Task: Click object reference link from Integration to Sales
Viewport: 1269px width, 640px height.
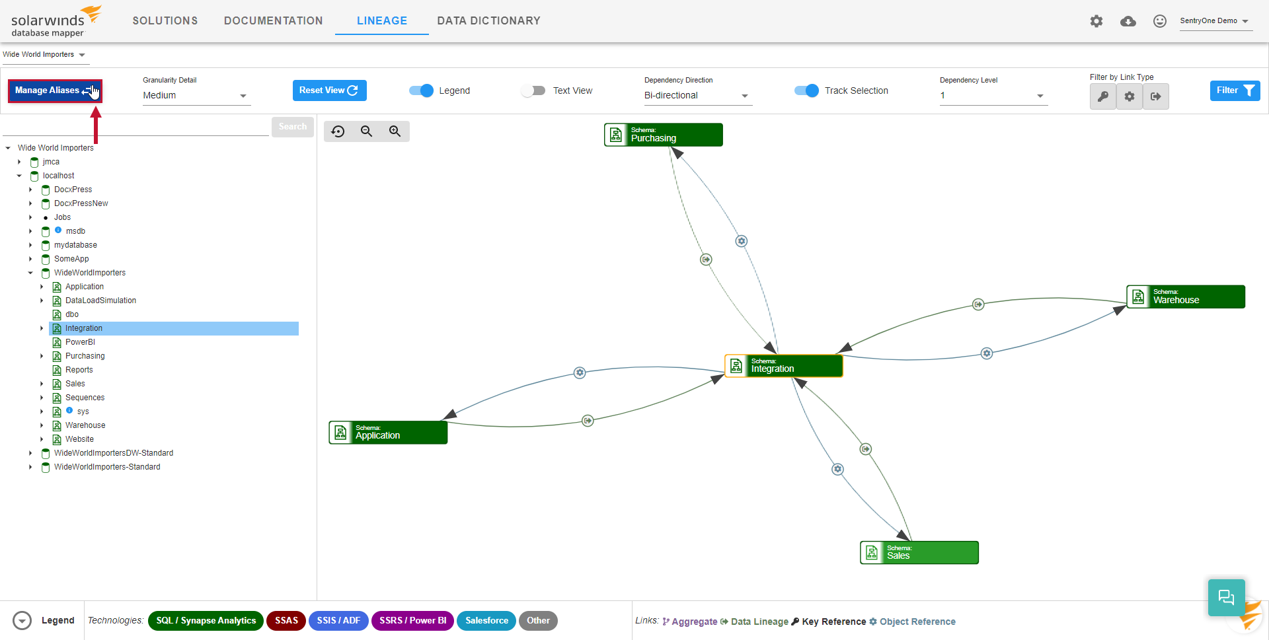Action: (x=837, y=469)
